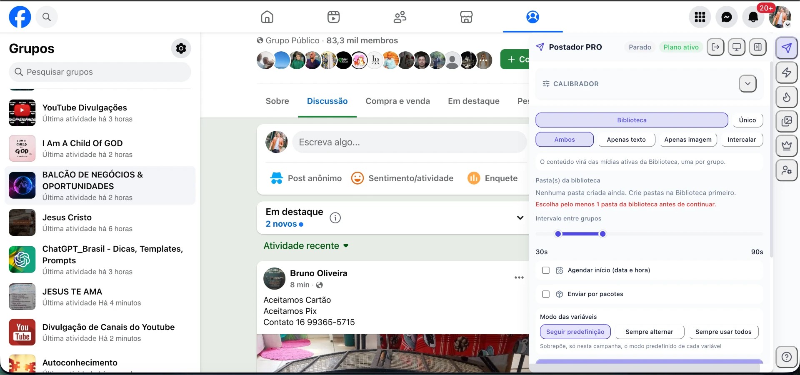Open the notifications bell
This screenshot has height=375, width=800.
753,17
